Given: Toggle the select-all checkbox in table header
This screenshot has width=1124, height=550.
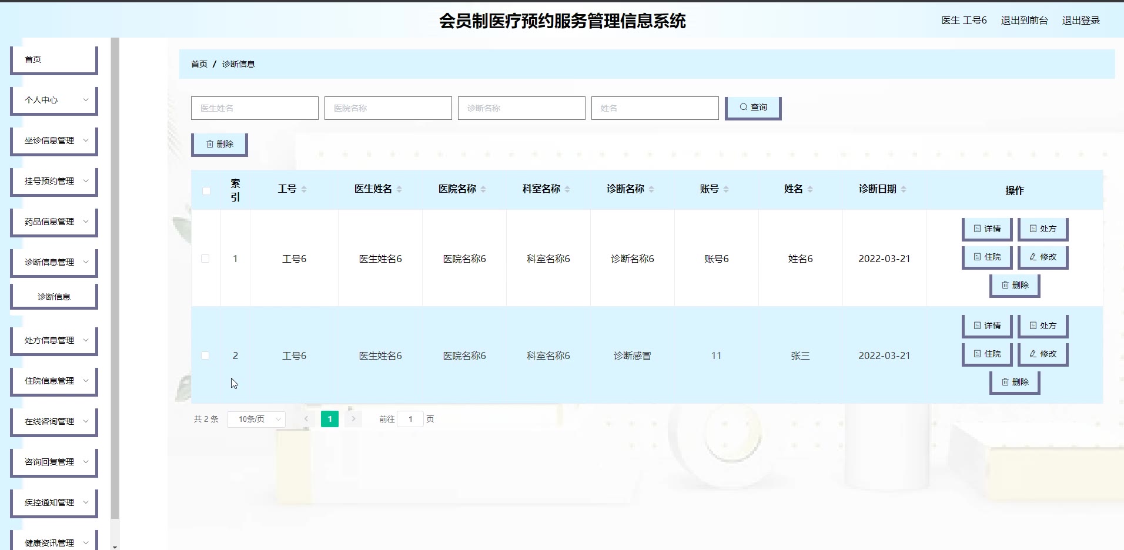Looking at the screenshot, I should (206, 190).
